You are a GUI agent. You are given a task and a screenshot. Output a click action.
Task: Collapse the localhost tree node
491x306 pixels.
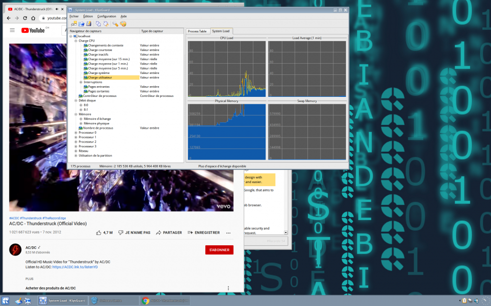71,36
